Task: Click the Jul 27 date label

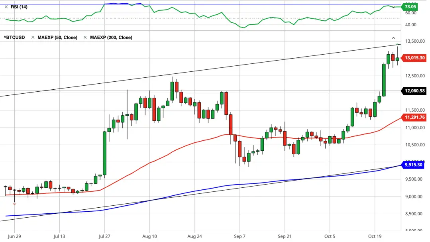Action: 104,236
